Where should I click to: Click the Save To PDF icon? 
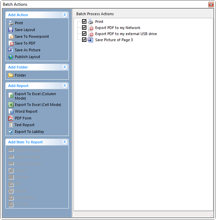click(11, 43)
